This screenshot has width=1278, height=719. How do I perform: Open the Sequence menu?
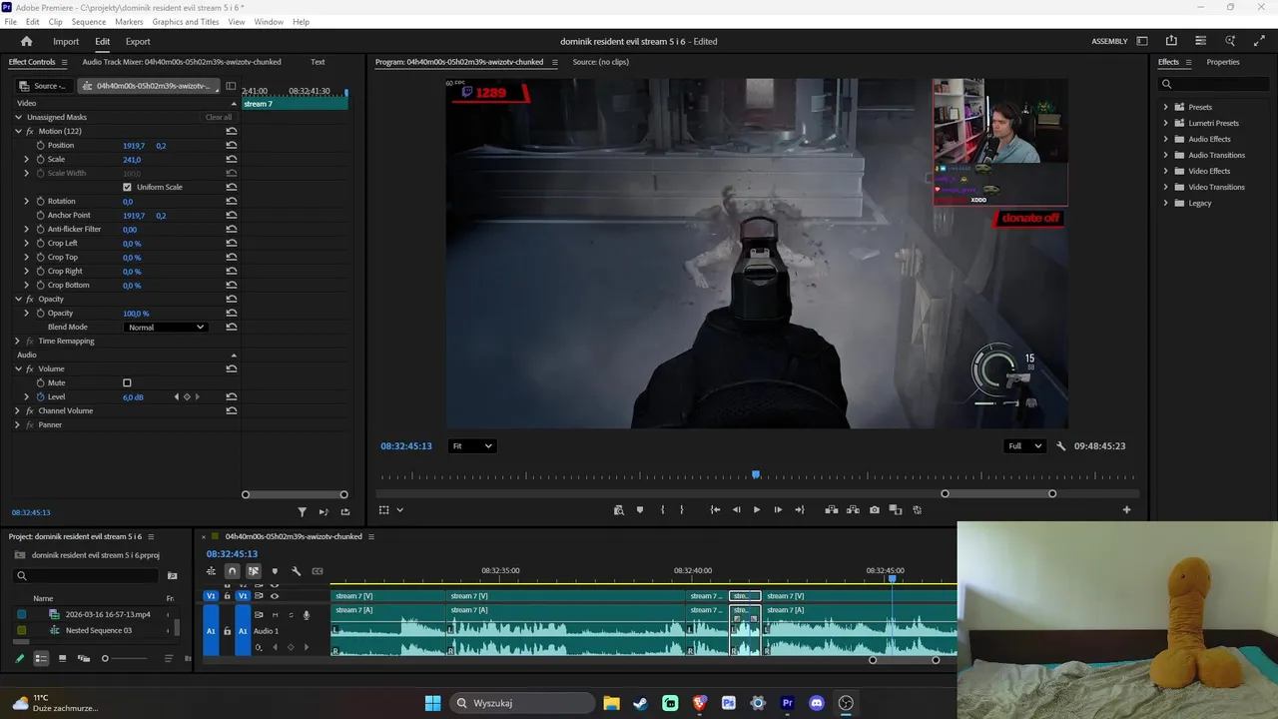[x=88, y=22]
